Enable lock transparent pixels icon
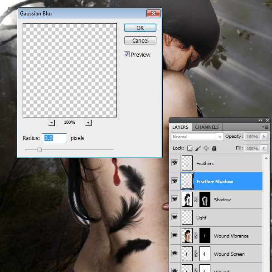Viewport: 272px width, 272px height. pos(189,148)
